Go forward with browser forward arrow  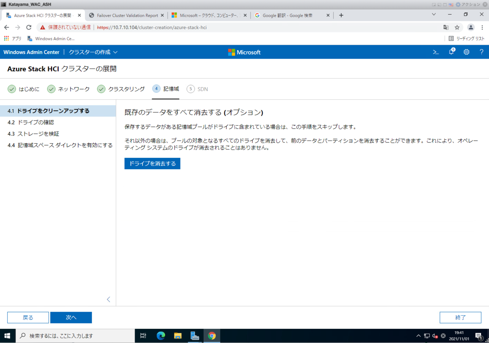[18, 27]
